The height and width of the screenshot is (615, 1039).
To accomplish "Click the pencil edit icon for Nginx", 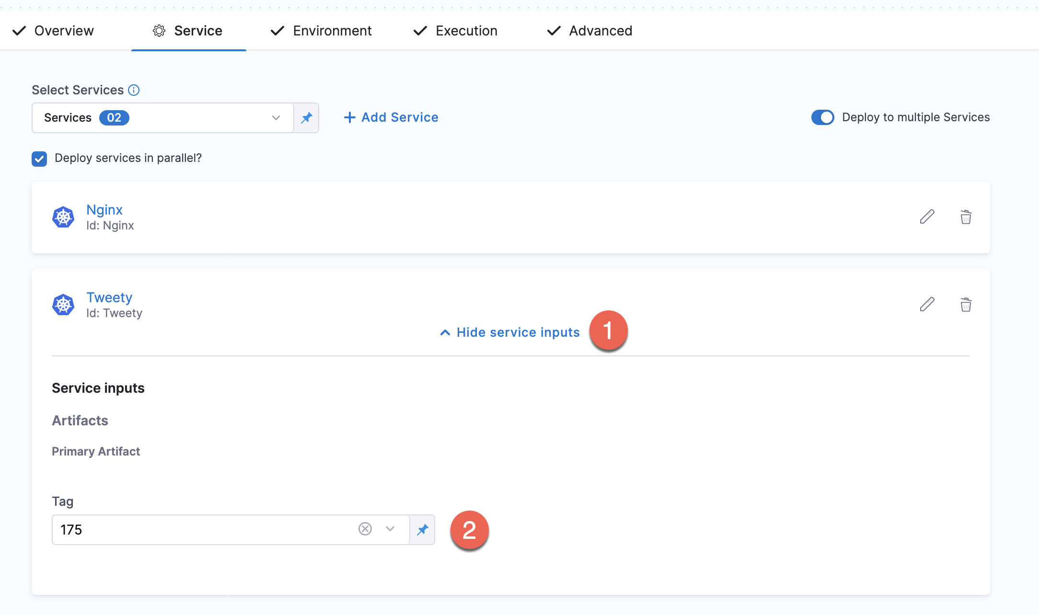I will (927, 217).
